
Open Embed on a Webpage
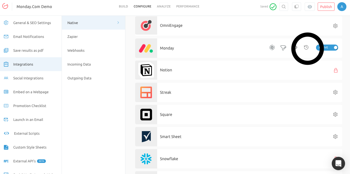(x=31, y=92)
